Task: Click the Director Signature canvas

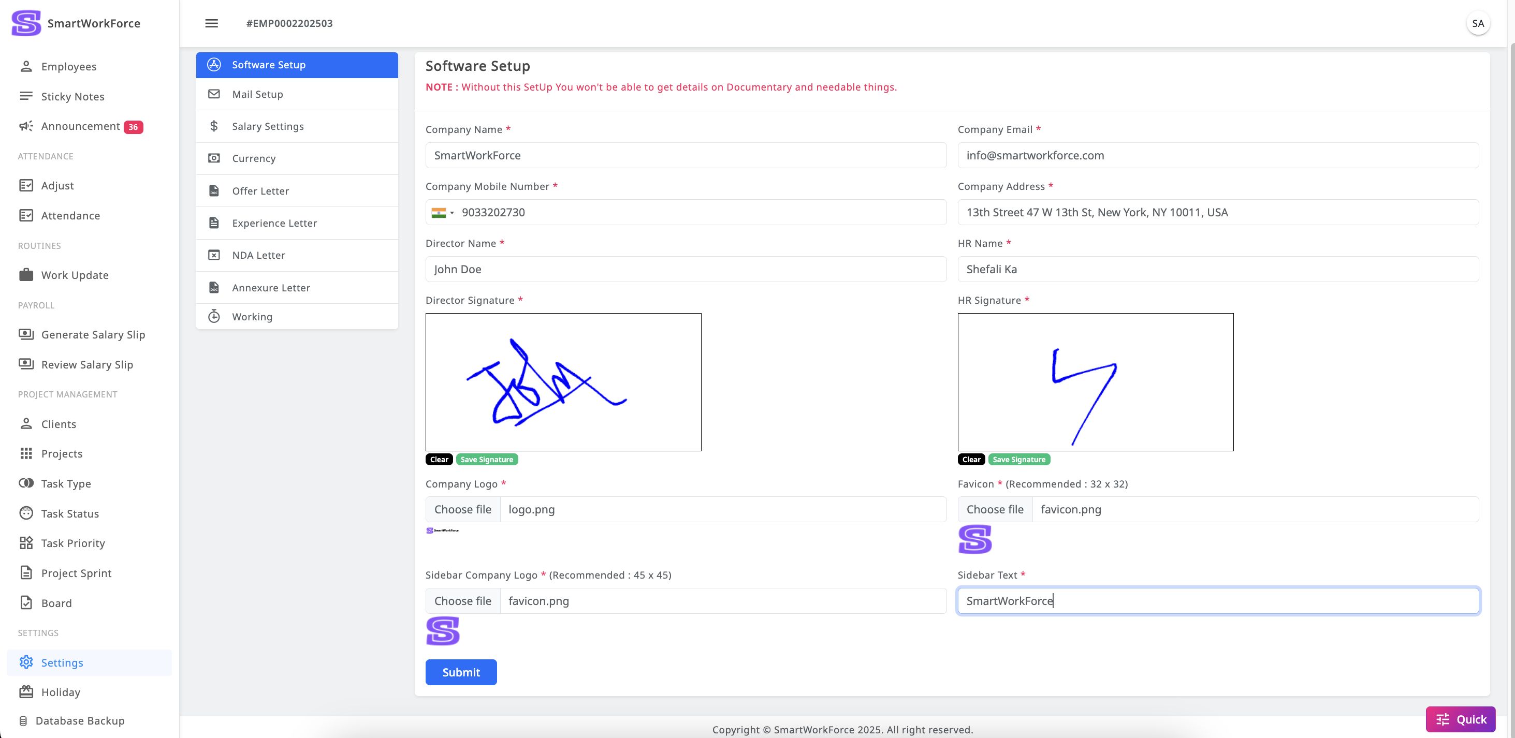Action: (563, 382)
